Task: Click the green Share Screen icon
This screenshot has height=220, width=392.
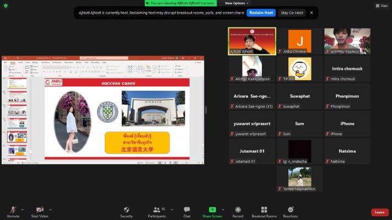Action: point(212,210)
